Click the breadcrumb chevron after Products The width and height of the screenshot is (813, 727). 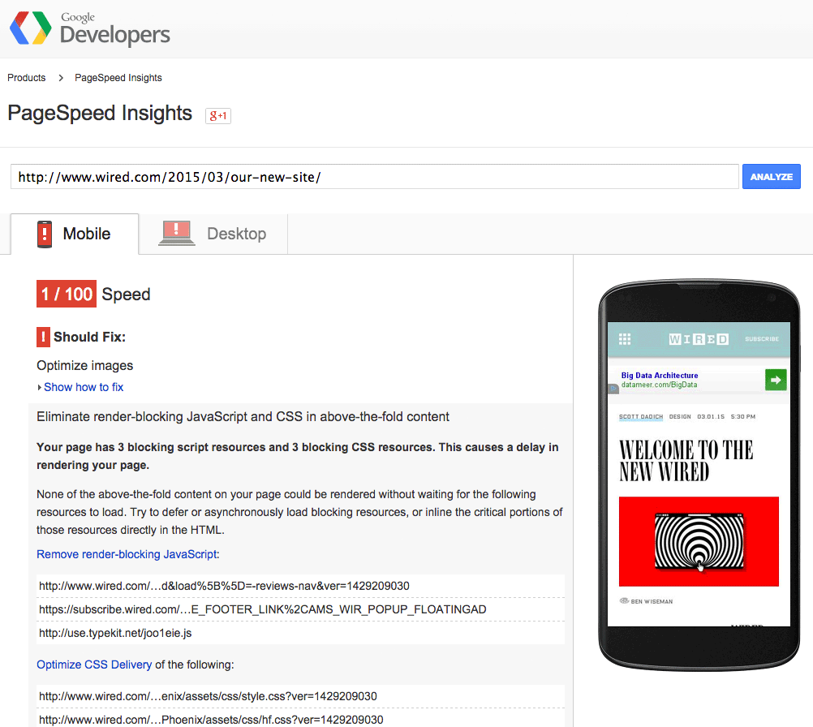tap(61, 78)
